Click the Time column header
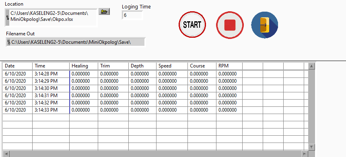Image resolution: width=346 pixels, height=157 pixels. click(51, 66)
